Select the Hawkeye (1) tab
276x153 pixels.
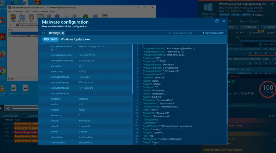click(56, 33)
